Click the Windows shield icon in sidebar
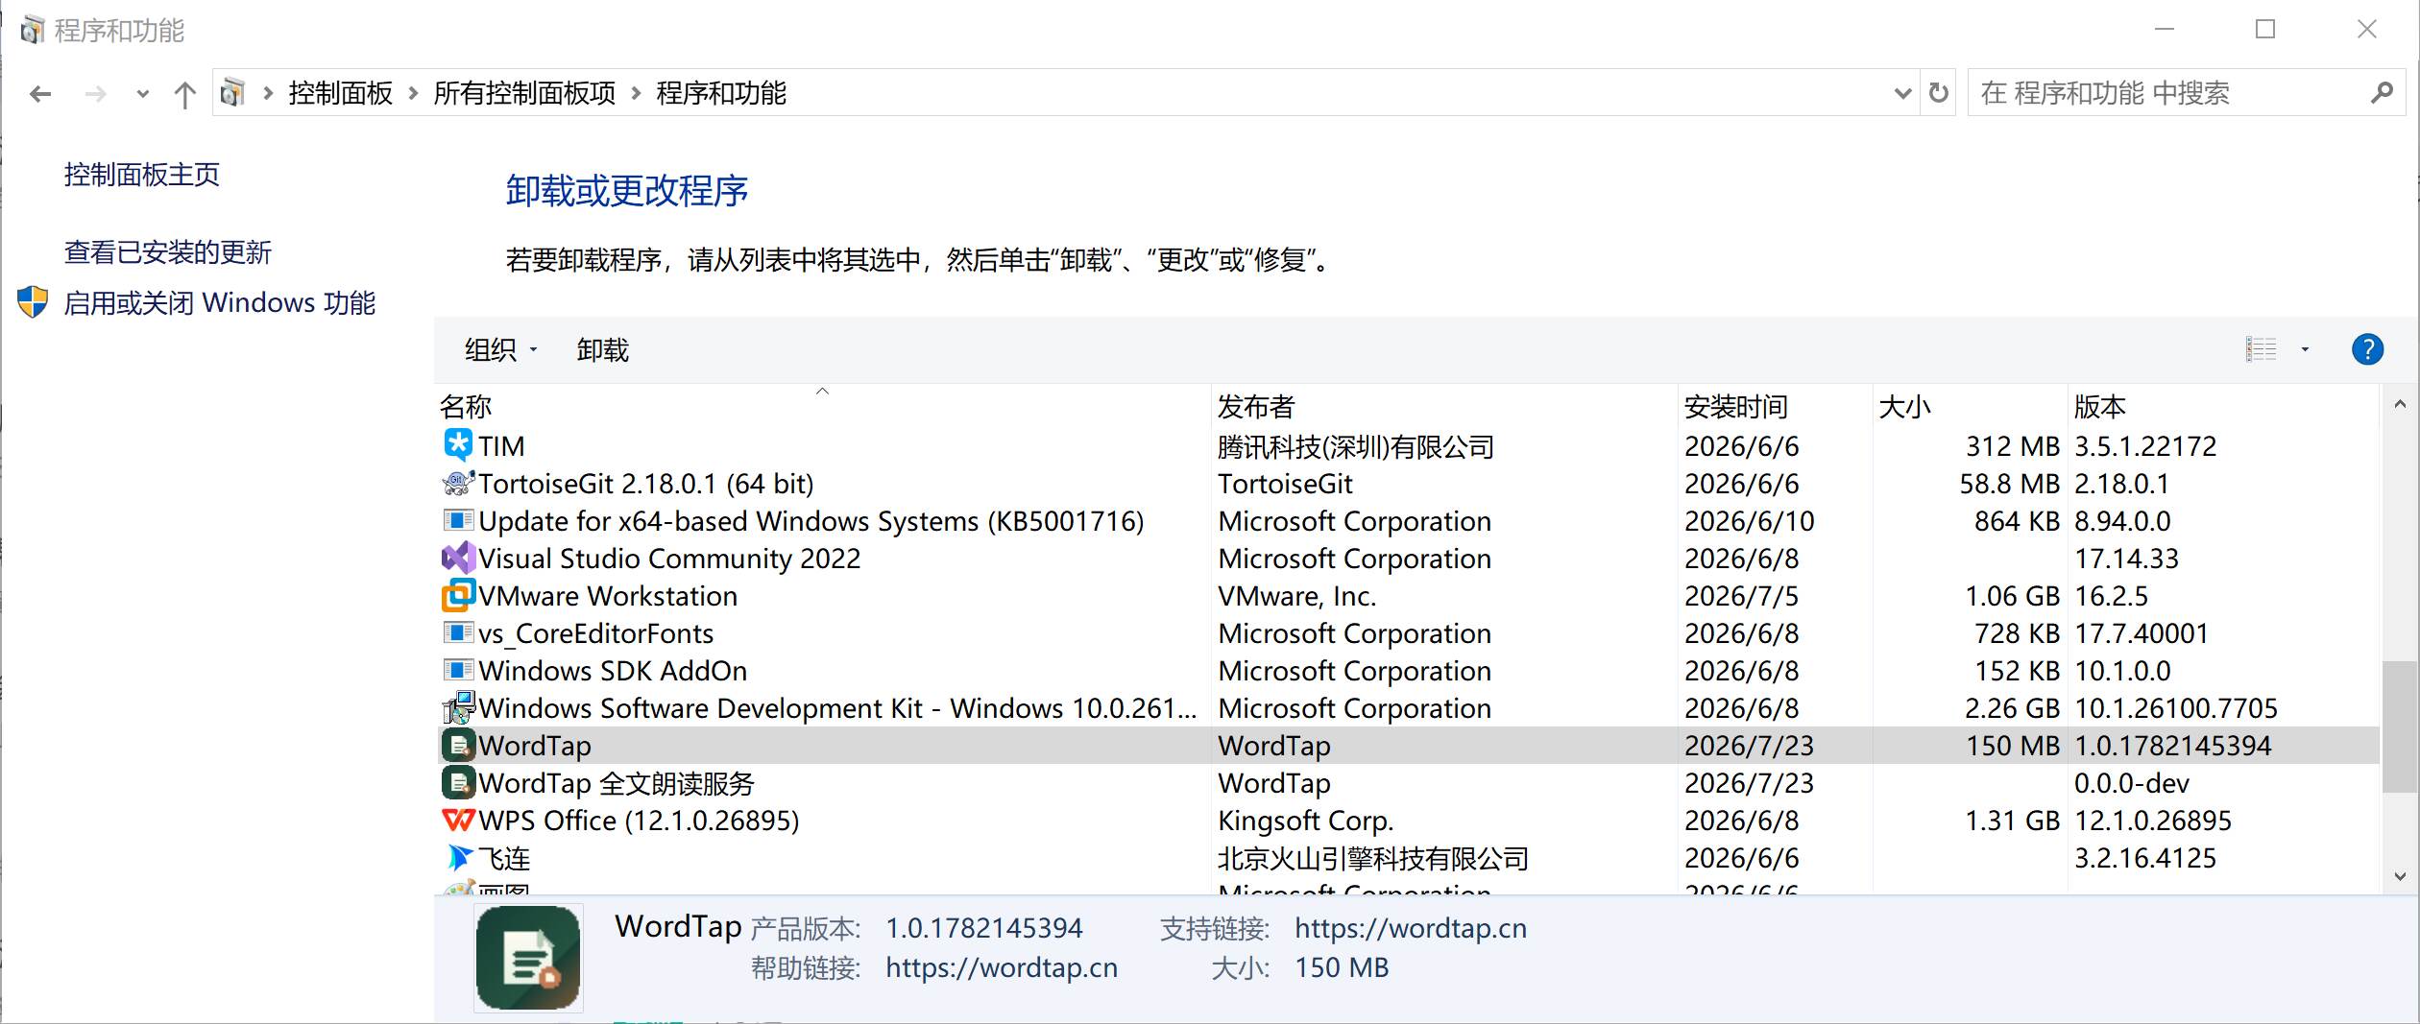2420x1024 pixels. click(x=33, y=302)
